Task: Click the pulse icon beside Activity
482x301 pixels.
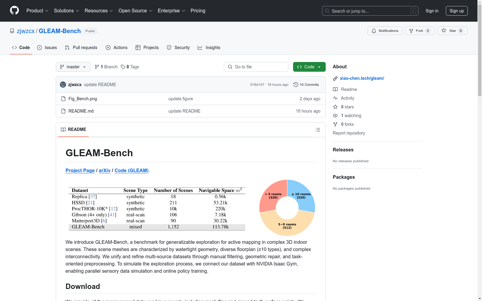Action: (x=335, y=98)
